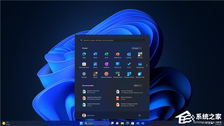Launch Word from the pinned grid
The width and height of the screenshot is (224, 126).
coord(95,55)
